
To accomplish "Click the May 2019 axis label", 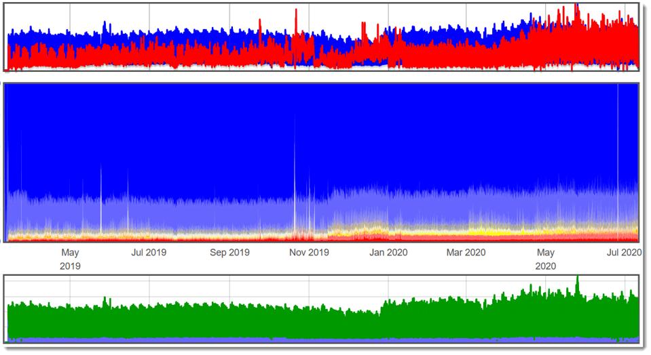I will pos(70,259).
